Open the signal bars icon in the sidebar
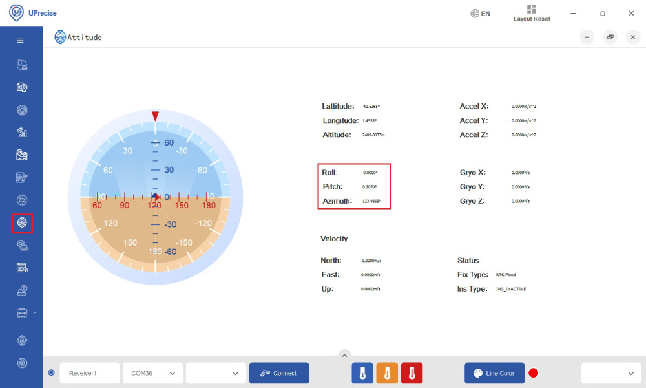This screenshot has width=646, height=388. click(22, 133)
